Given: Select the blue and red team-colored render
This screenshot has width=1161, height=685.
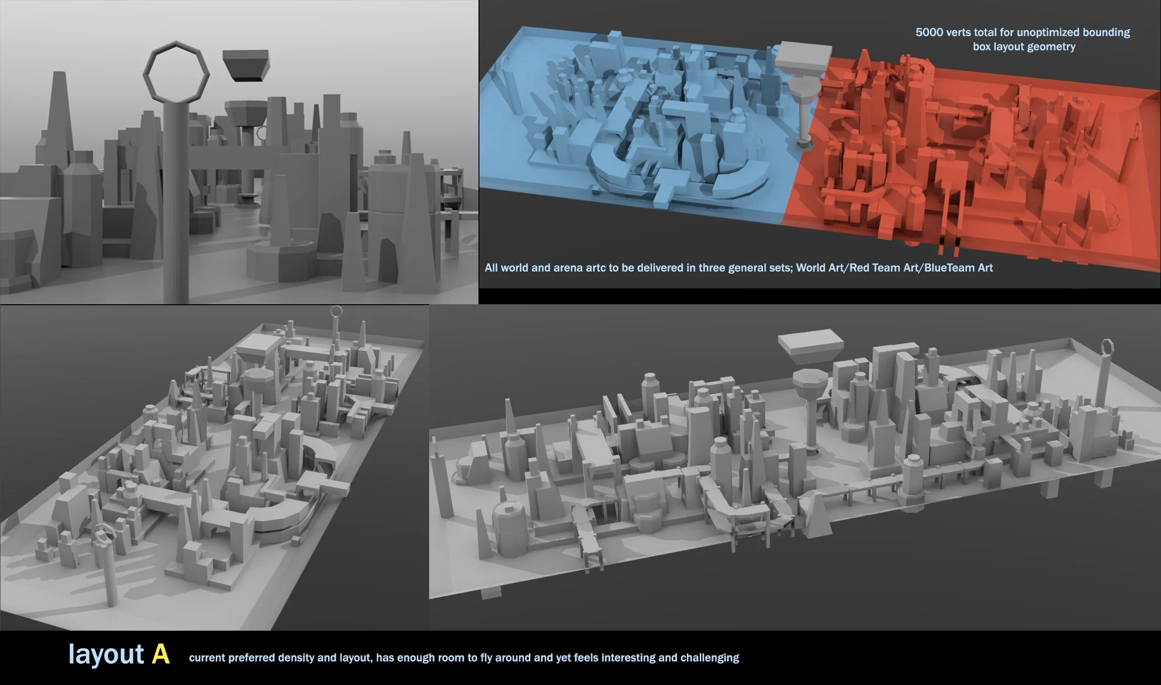Looking at the screenshot, I should [820, 144].
